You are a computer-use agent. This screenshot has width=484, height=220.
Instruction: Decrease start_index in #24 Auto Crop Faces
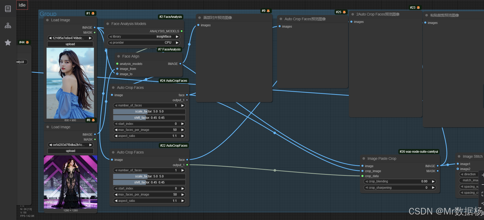click(x=116, y=124)
